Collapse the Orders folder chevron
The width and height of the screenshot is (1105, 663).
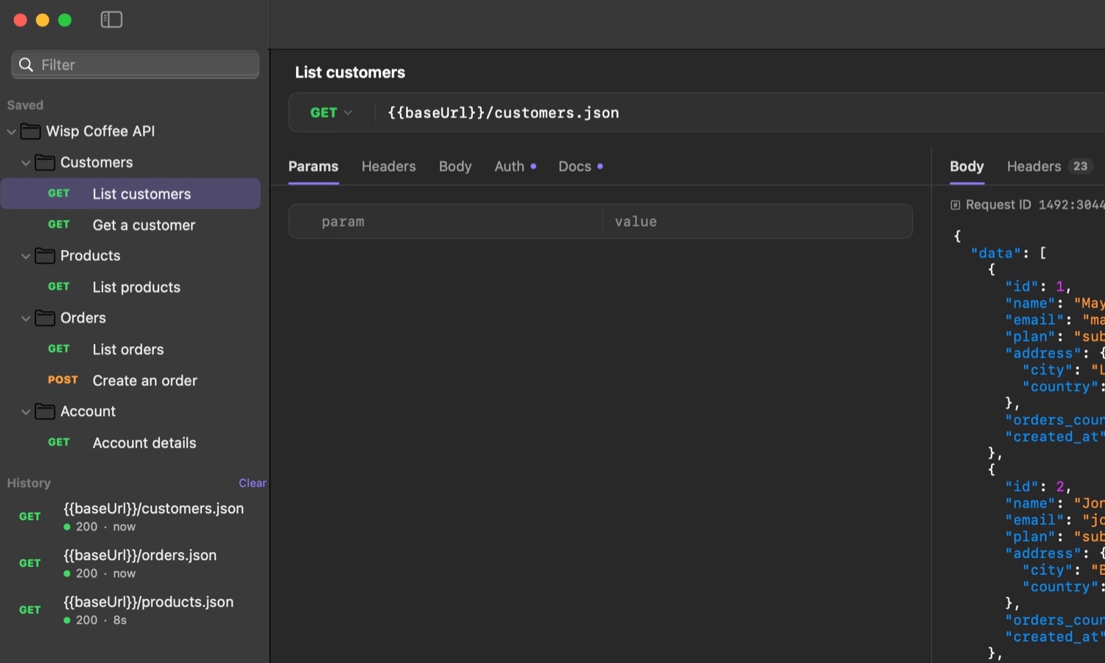pos(26,318)
